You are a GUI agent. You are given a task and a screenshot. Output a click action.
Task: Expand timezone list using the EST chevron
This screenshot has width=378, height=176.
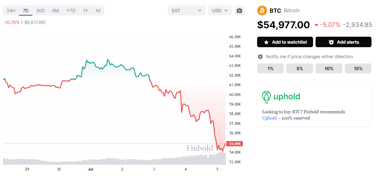pyautogui.click(x=200, y=11)
